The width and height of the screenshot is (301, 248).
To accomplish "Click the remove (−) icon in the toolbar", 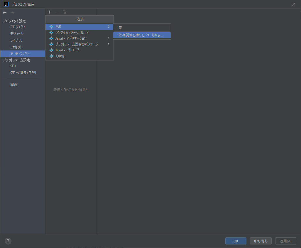I will [x=57, y=12].
